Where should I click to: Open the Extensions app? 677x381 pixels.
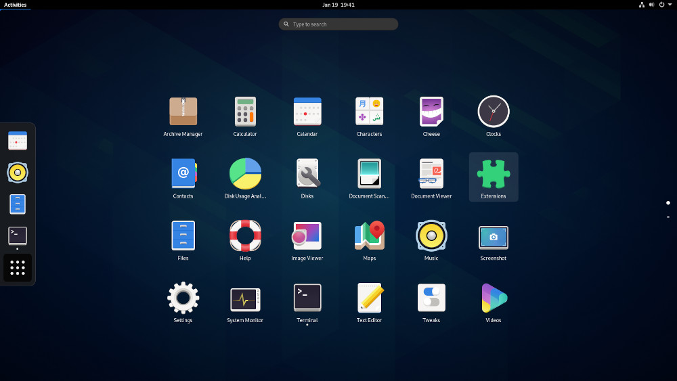coord(494,177)
